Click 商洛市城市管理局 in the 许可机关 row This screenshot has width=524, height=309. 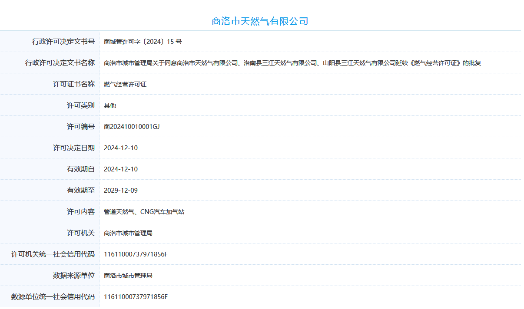click(x=128, y=233)
